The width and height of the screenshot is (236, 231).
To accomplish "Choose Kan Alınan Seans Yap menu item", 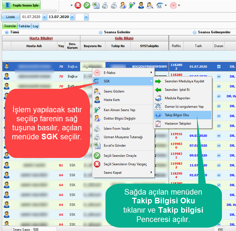I will [123, 110].
